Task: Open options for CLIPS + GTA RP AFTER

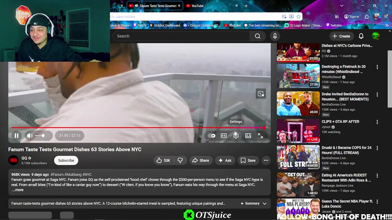Action: click(x=377, y=122)
